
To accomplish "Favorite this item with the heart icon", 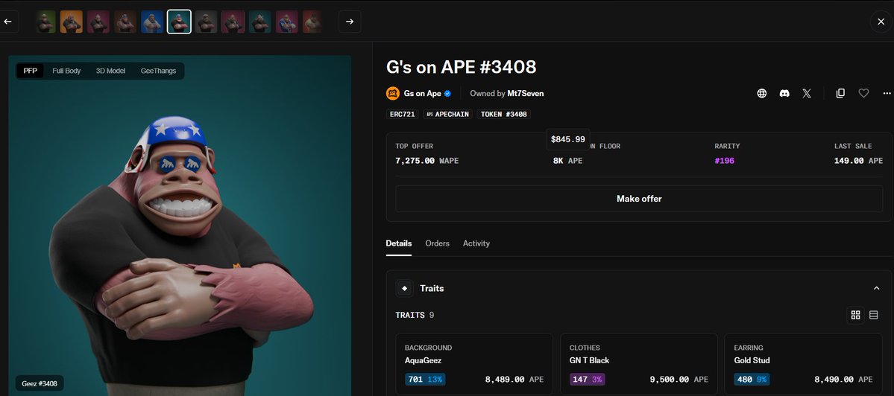I will 863,93.
